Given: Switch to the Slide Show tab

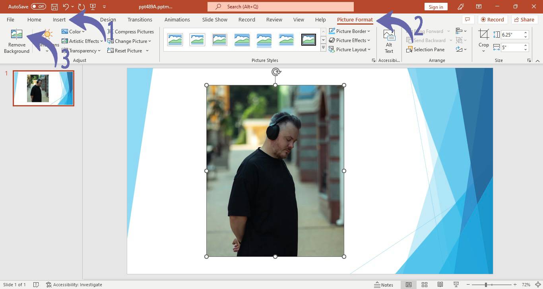Looking at the screenshot, I should pos(215,19).
